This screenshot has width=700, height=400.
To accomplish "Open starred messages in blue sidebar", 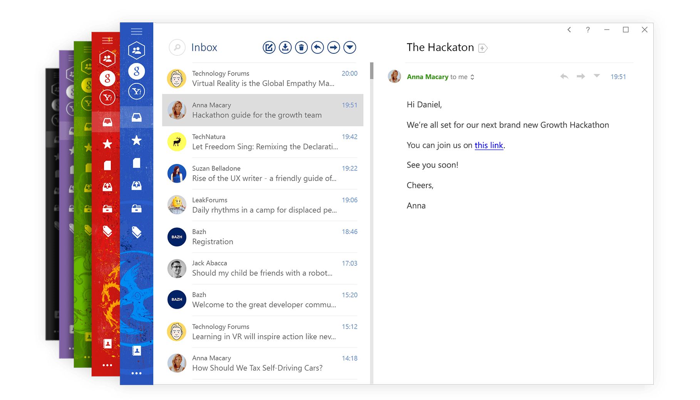I will pos(136,141).
